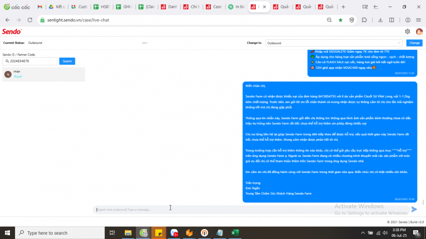The width and height of the screenshot is (426, 239).
Task: Click the Sendo logo
Action: (x=12, y=32)
